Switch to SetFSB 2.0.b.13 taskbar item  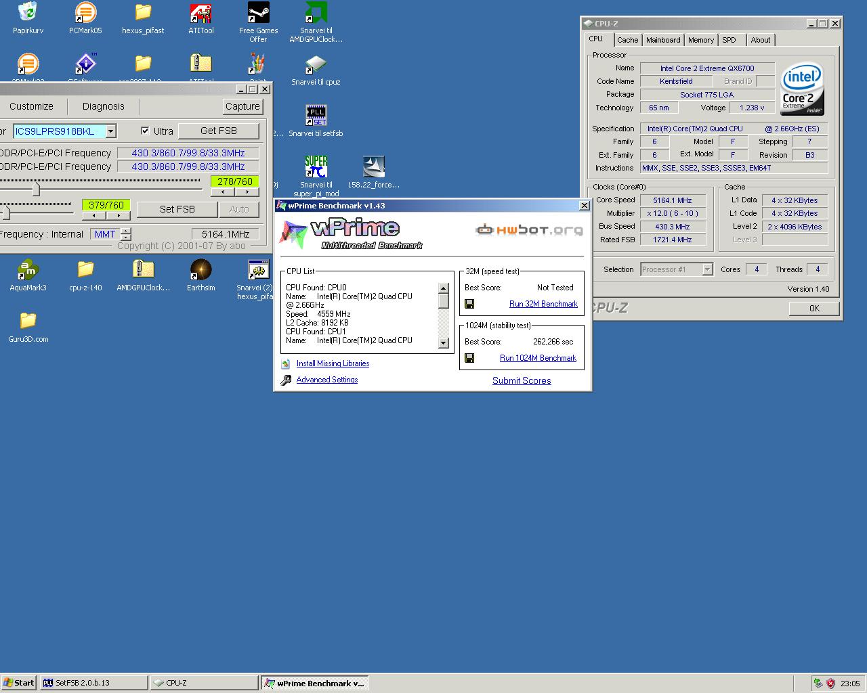click(93, 683)
